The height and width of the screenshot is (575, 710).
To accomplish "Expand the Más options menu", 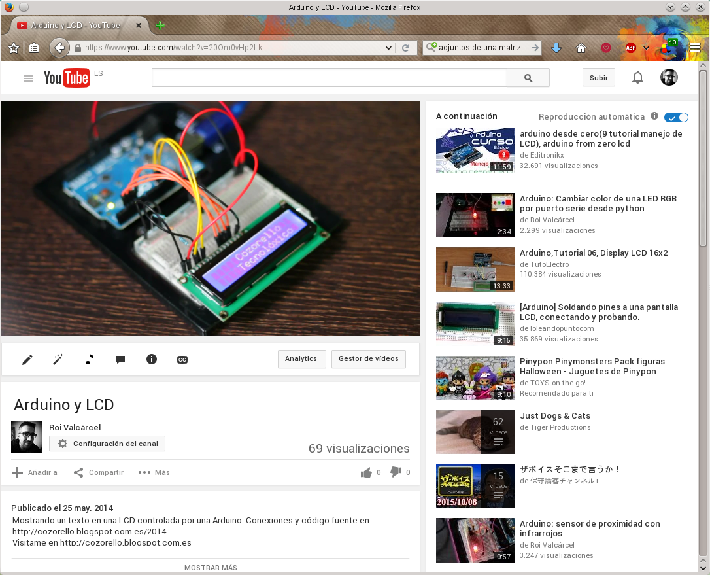I will [154, 472].
